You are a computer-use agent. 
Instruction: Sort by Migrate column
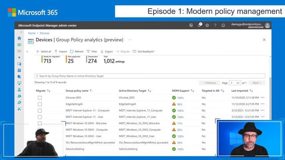coord(43,91)
